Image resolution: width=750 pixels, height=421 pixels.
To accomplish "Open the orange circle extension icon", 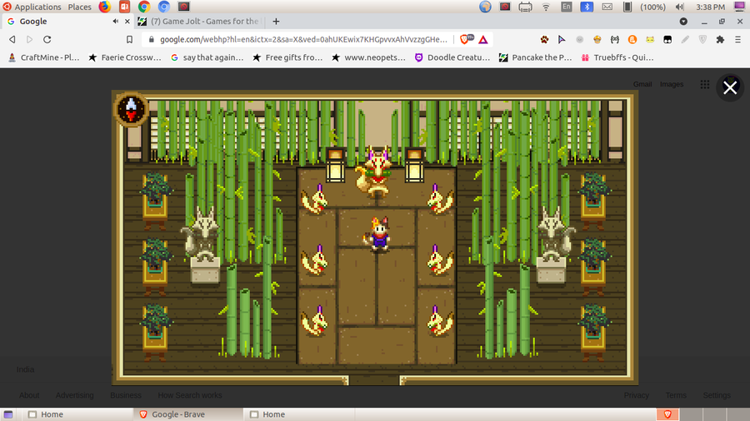I will tap(632, 40).
